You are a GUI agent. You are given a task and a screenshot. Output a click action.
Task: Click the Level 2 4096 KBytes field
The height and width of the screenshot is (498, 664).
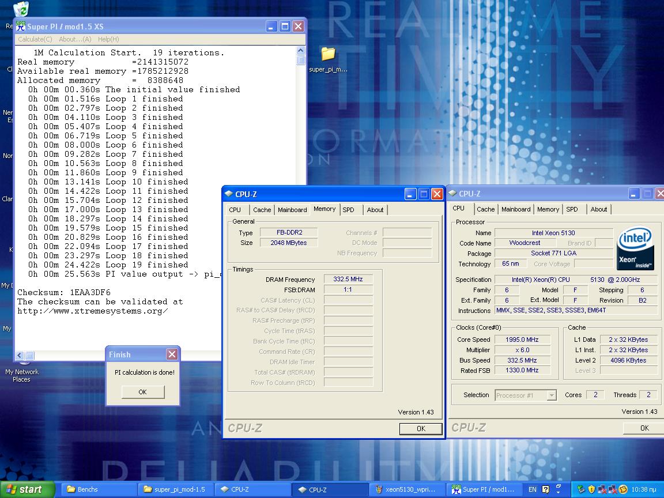[628, 360]
